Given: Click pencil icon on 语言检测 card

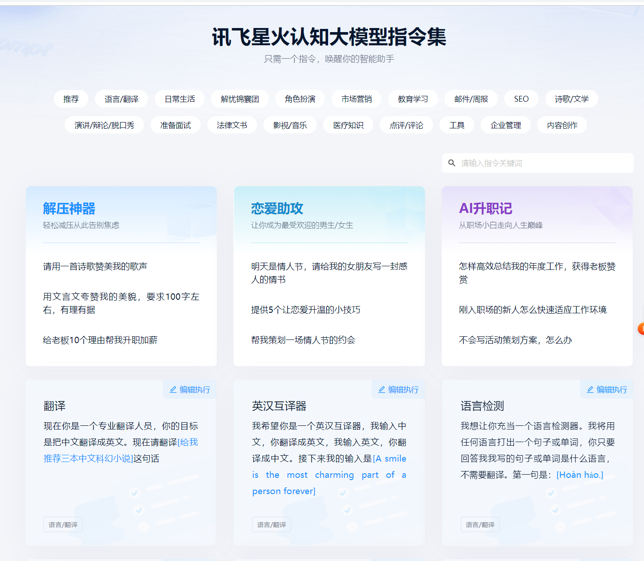Looking at the screenshot, I should tap(590, 390).
